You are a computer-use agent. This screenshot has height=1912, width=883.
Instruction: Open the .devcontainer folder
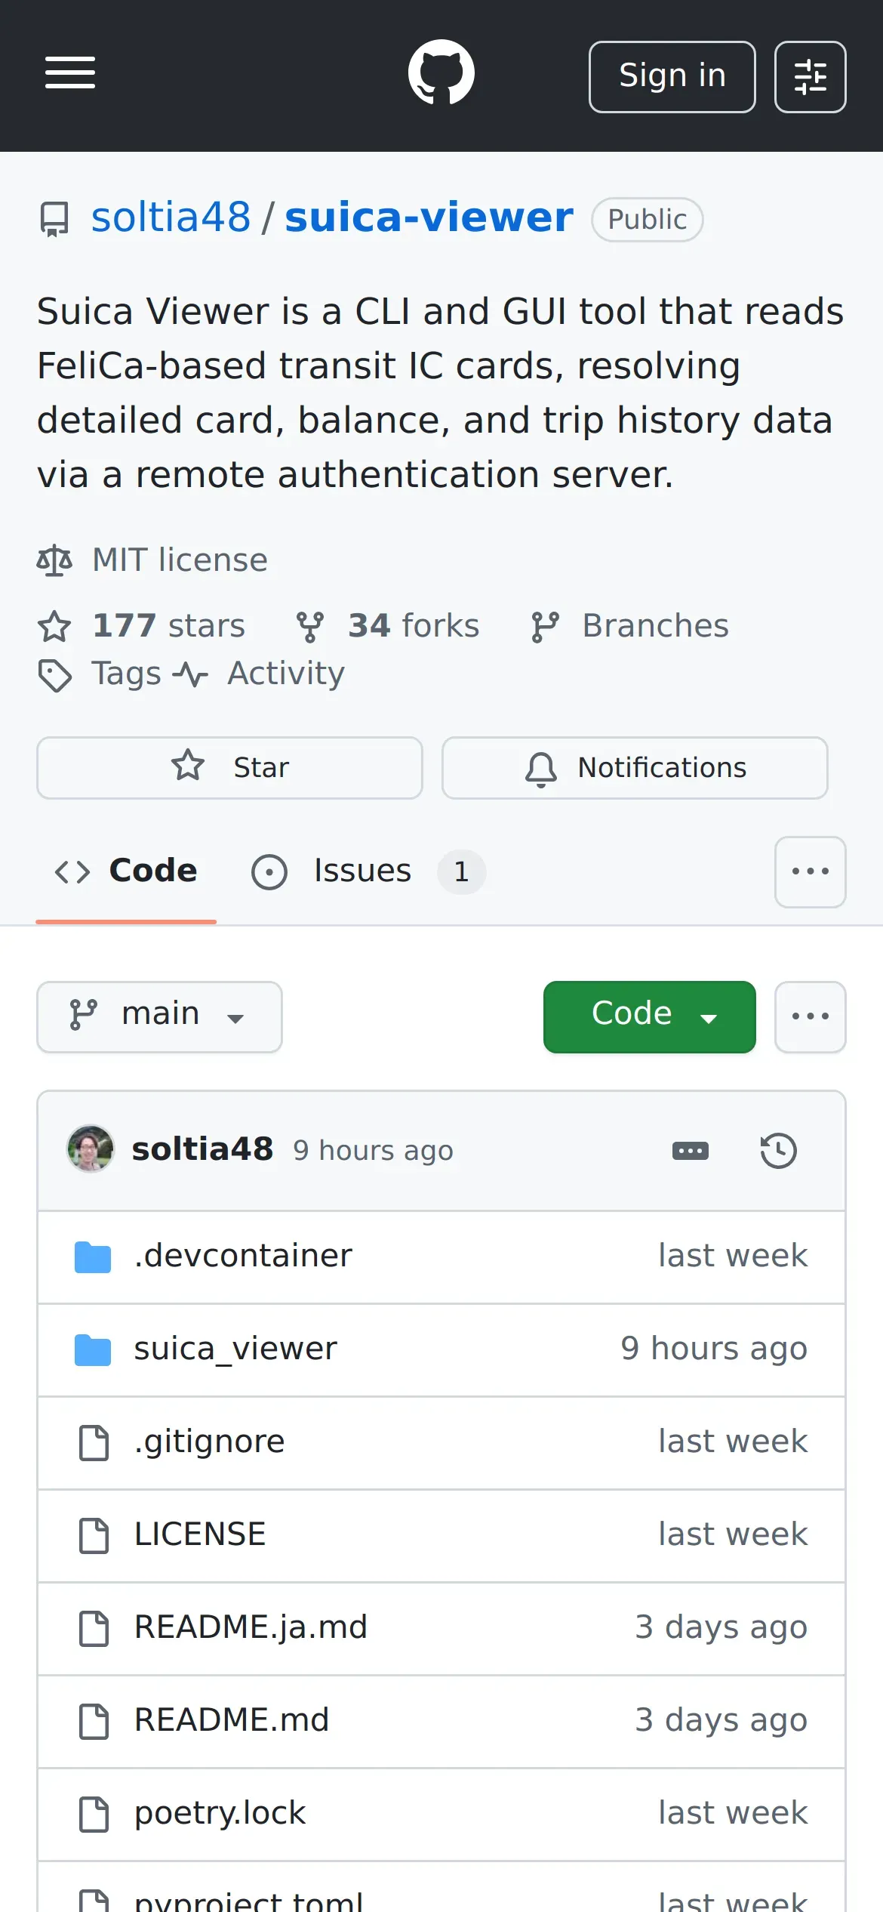pos(243,1257)
